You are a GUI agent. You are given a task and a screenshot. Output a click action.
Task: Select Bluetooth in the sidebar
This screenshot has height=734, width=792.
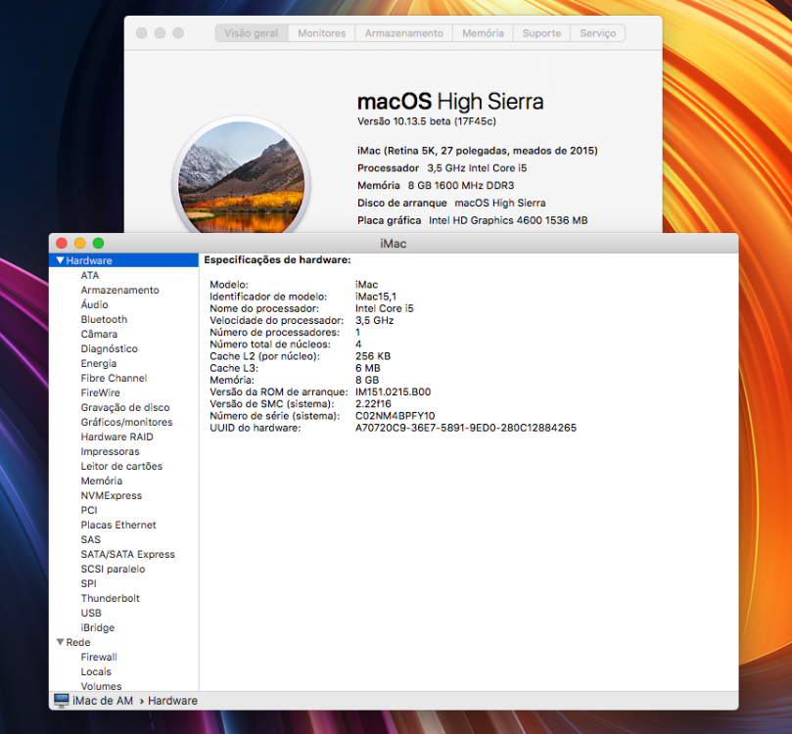104,319
